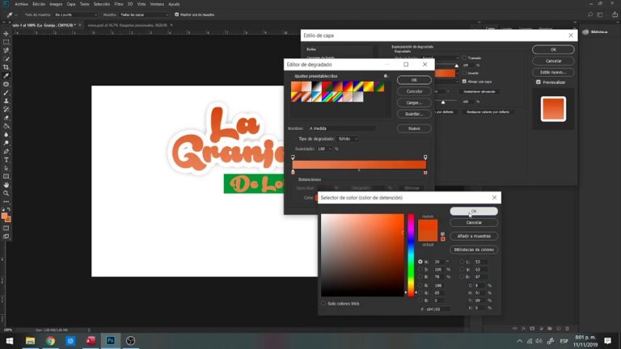Viewport: 621px width, 349px height.
Task: Open Muestra Todas las capas dropdown
Action: pyautogui.click(x=144, y=15)
